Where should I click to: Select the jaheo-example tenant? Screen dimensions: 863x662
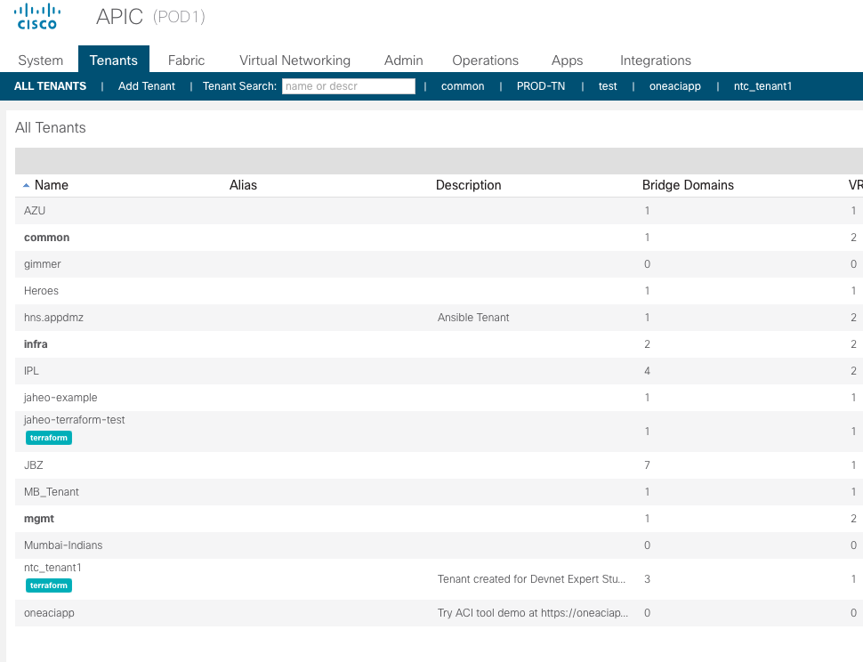[60, 398]
